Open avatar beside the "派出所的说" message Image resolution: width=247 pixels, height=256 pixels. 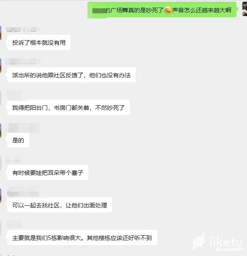(x=1, y=65)
